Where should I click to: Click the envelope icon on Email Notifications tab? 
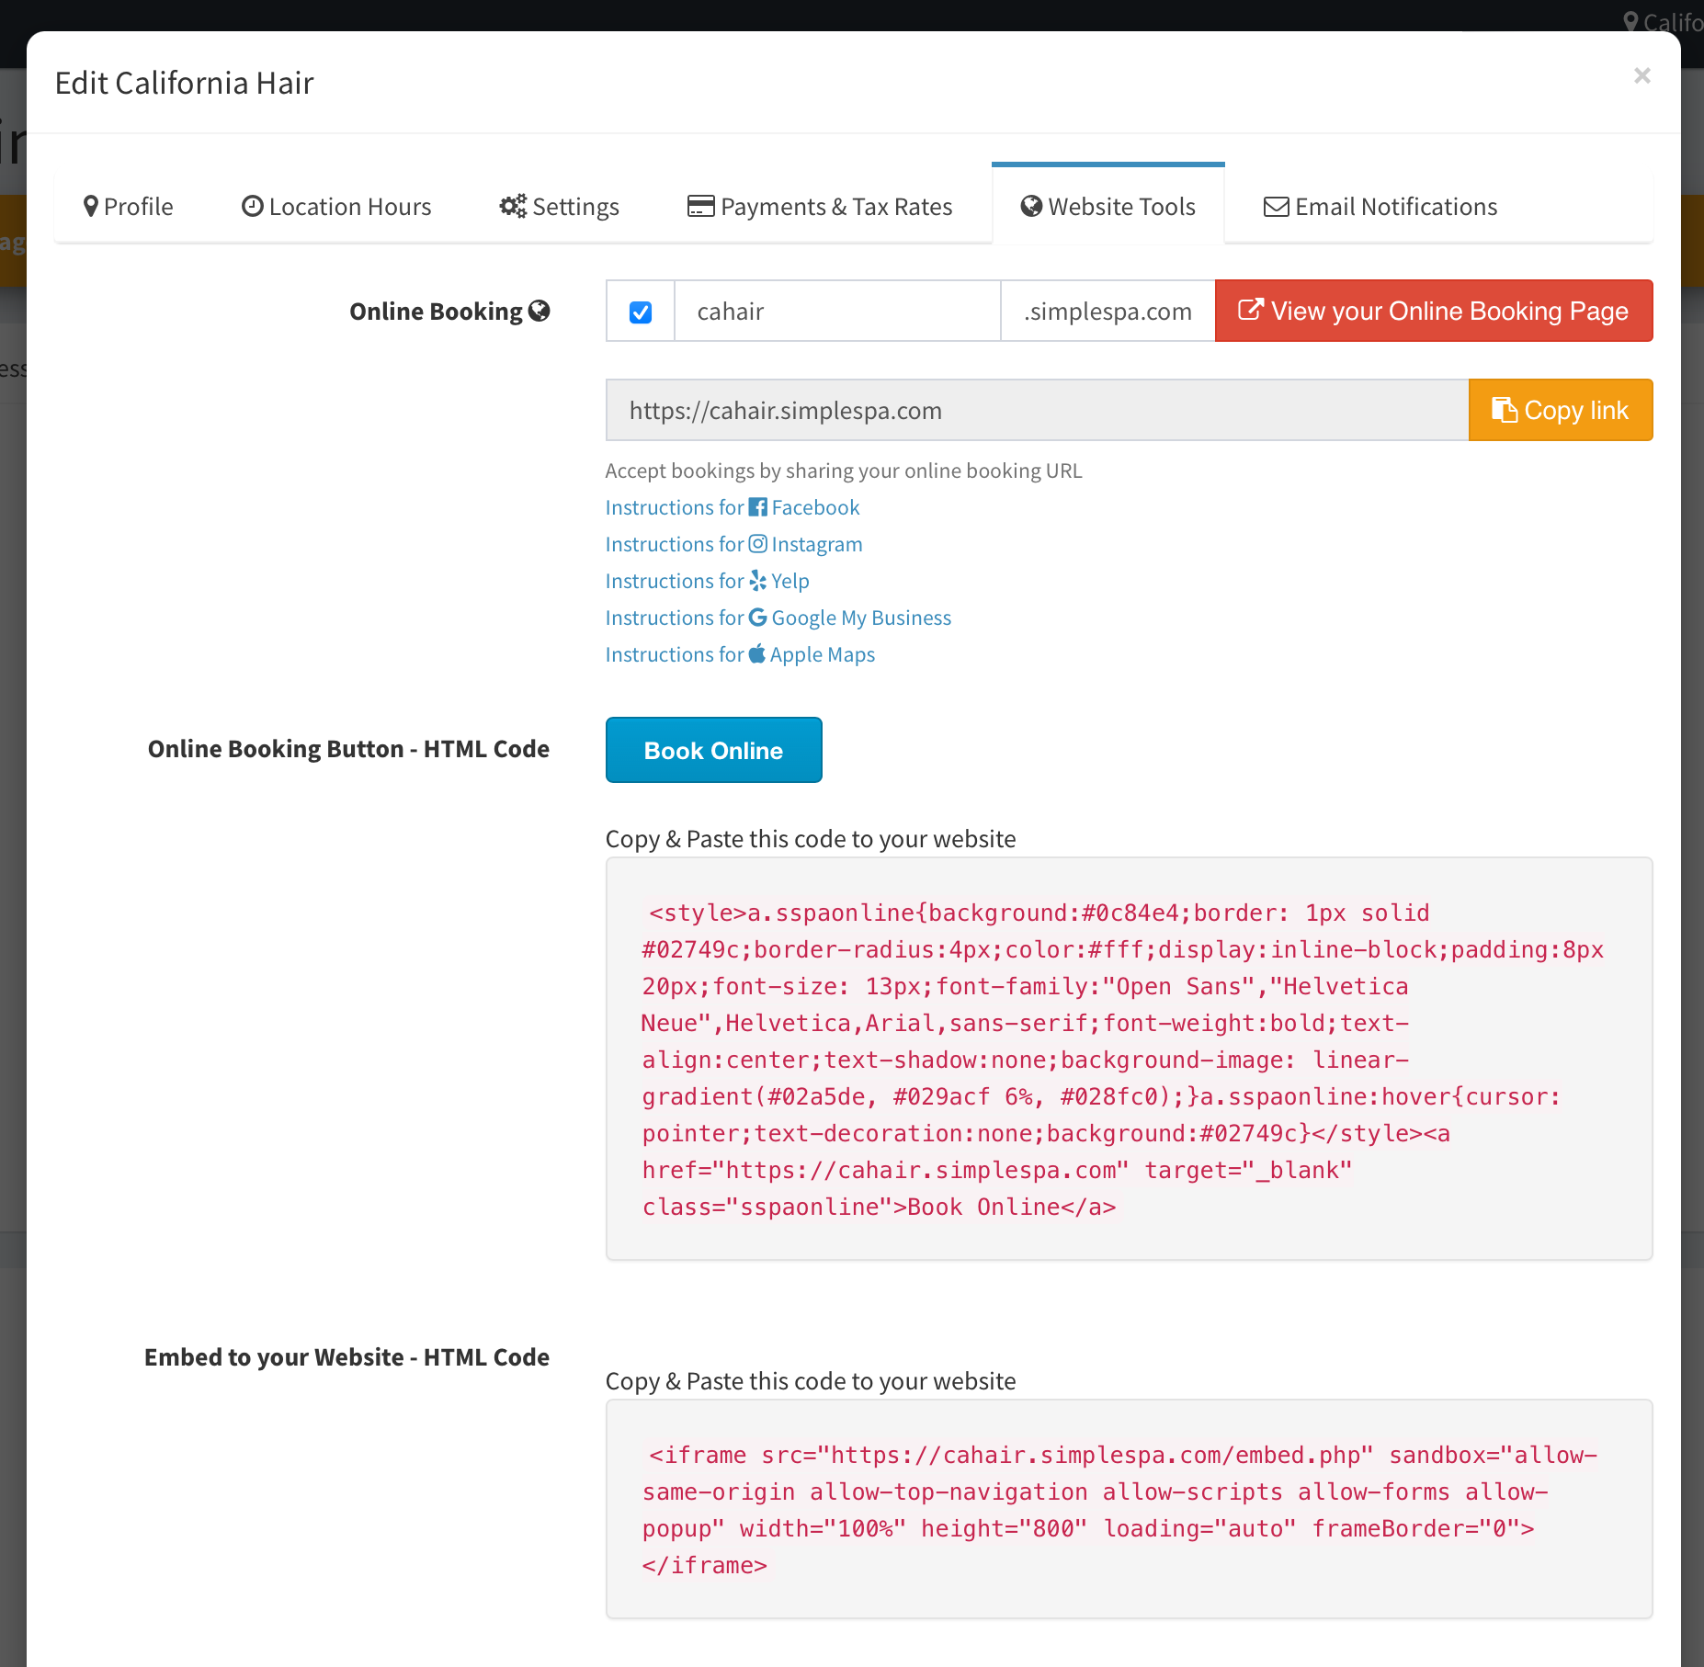tap(1276, 207)
